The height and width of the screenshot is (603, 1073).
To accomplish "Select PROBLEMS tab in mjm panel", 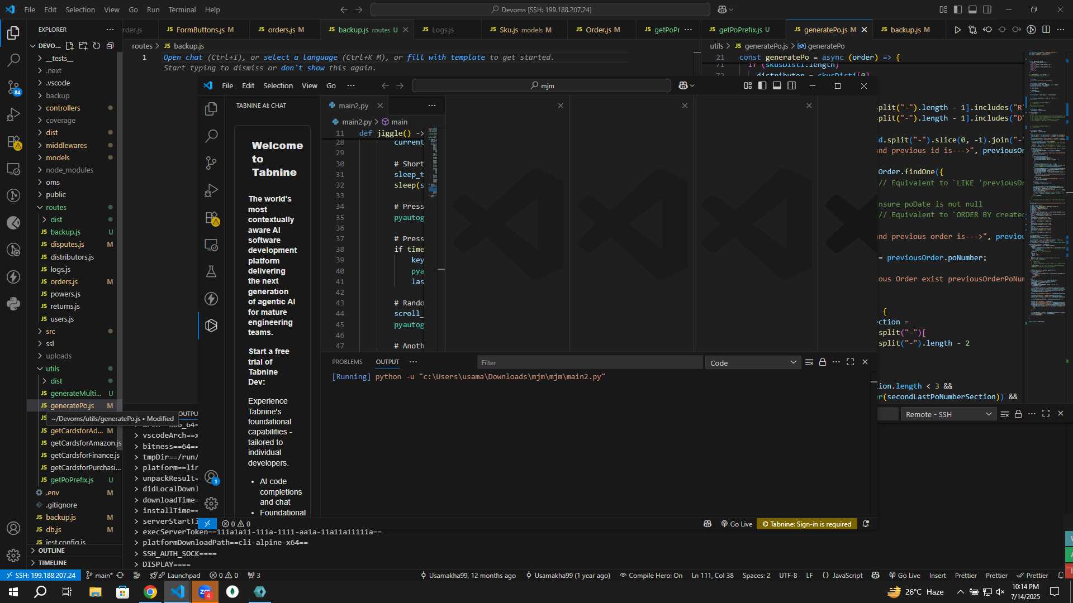I will [347, 362].
